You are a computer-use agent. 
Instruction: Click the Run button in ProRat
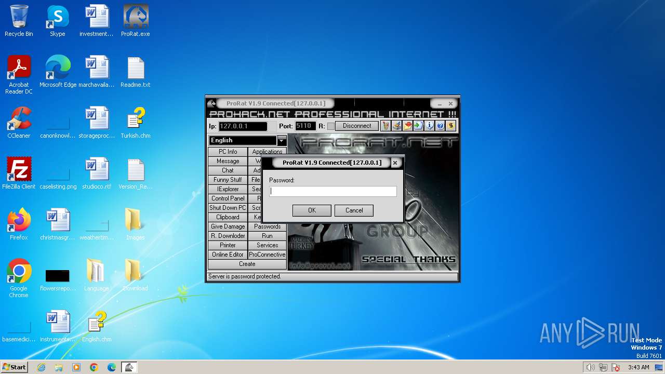click(267, 236)
